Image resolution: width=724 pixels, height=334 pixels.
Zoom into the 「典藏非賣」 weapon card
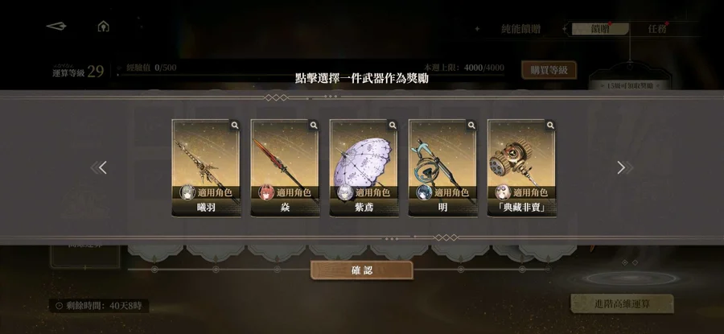pyautogui.click(x=550, y=126)
